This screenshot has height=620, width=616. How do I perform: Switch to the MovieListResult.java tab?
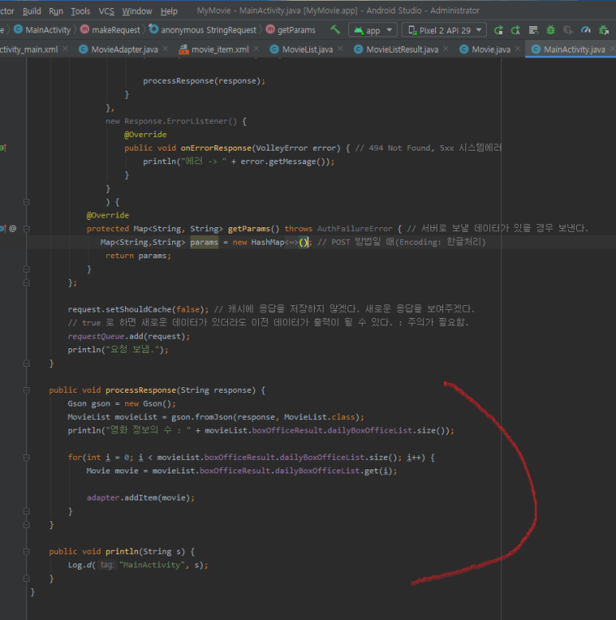(402, 49)
